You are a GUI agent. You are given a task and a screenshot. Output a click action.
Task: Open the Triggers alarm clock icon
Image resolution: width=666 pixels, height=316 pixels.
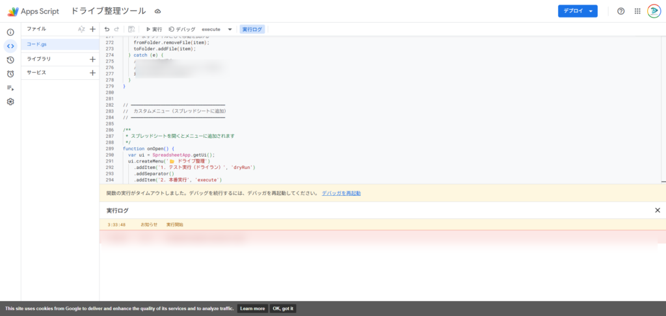pyautogui.click(x=10, y=74)
